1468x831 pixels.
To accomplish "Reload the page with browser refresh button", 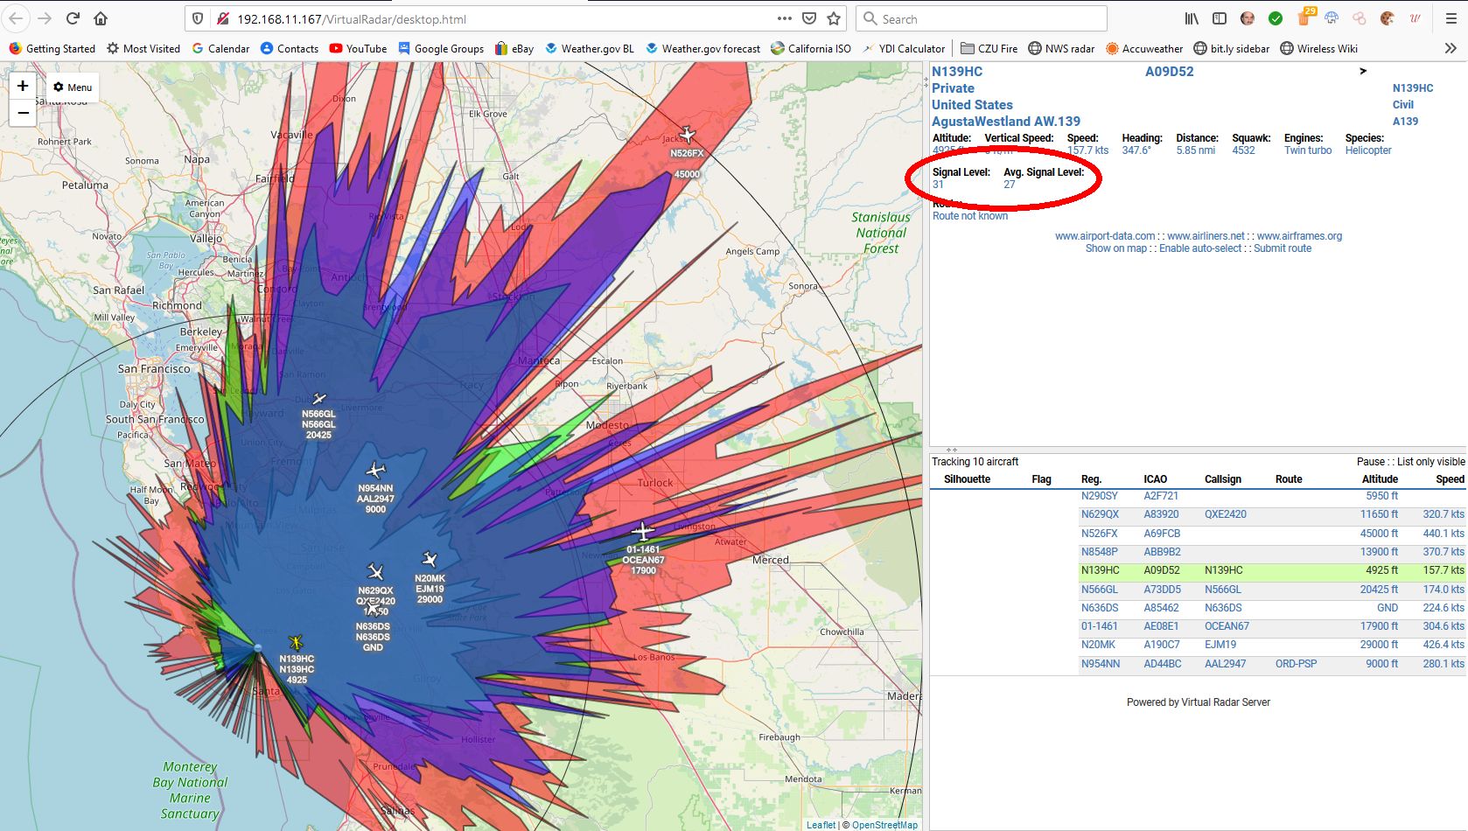I will point(73,18).
